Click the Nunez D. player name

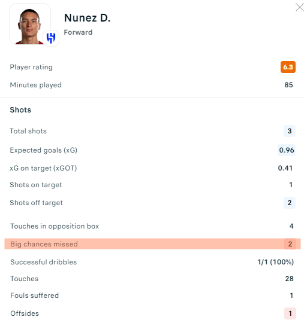coord(88,18)
